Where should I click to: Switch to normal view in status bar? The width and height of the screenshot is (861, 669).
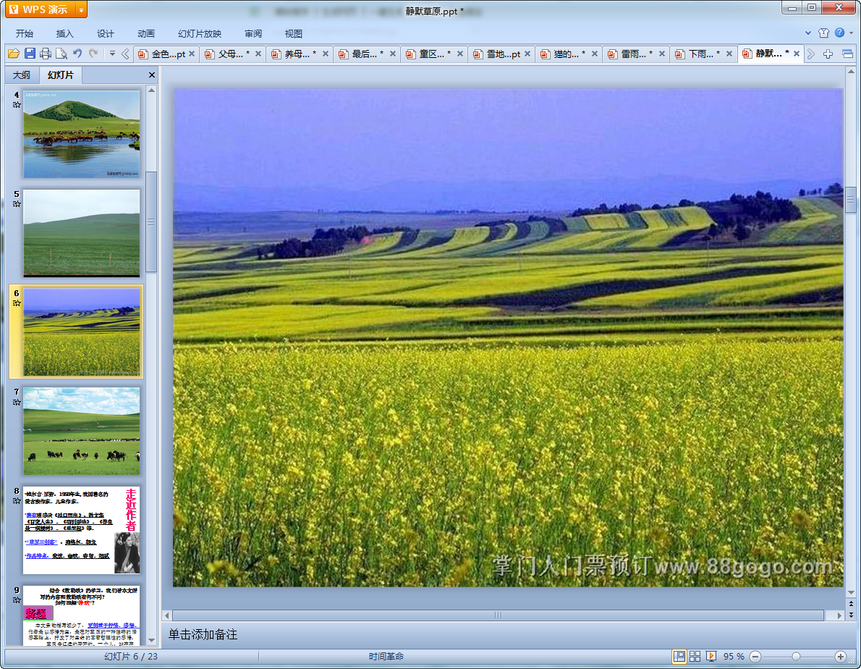[679, 656]
